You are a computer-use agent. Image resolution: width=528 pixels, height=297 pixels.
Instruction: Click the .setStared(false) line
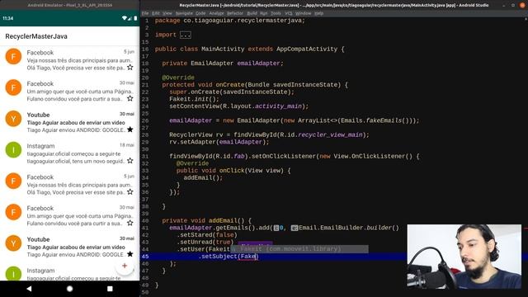[x=207, y=234]
